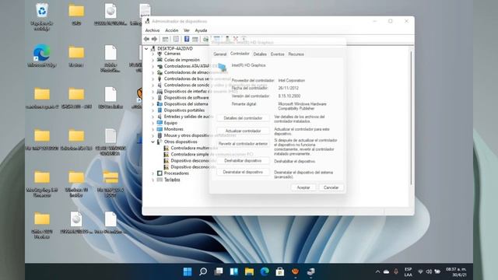
Task: Open the Widgets panel from taskbar
Action: click(234, 271)
